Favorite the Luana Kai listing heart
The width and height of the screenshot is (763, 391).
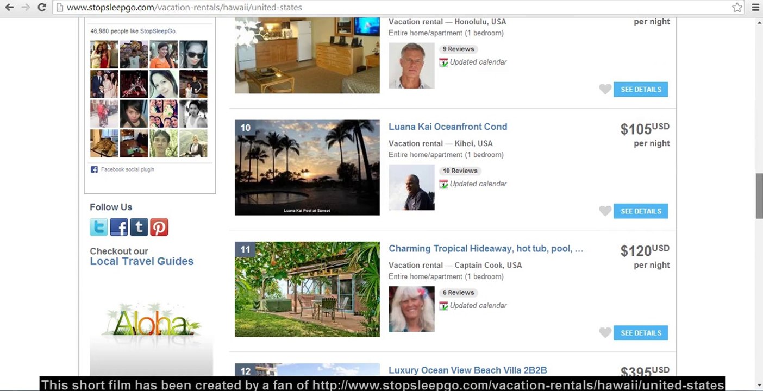point(605,211)
